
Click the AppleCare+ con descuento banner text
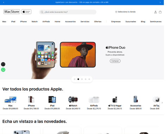click(82, 2)
